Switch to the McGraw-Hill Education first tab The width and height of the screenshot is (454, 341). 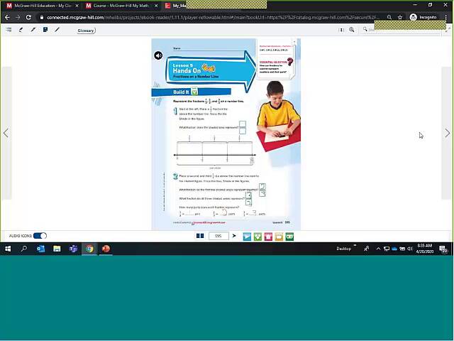(x=41, y=6)
